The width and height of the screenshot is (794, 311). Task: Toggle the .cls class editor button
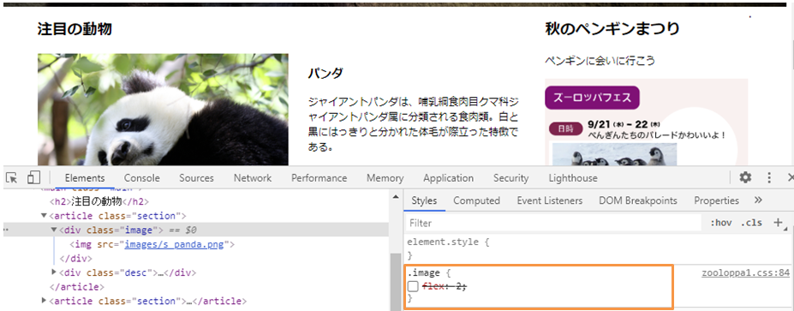click(751, 223)
